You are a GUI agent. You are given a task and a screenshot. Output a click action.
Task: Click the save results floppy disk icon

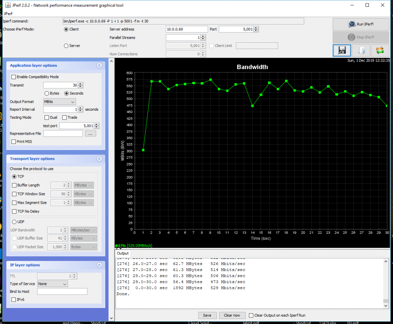[x=342, y=50]
